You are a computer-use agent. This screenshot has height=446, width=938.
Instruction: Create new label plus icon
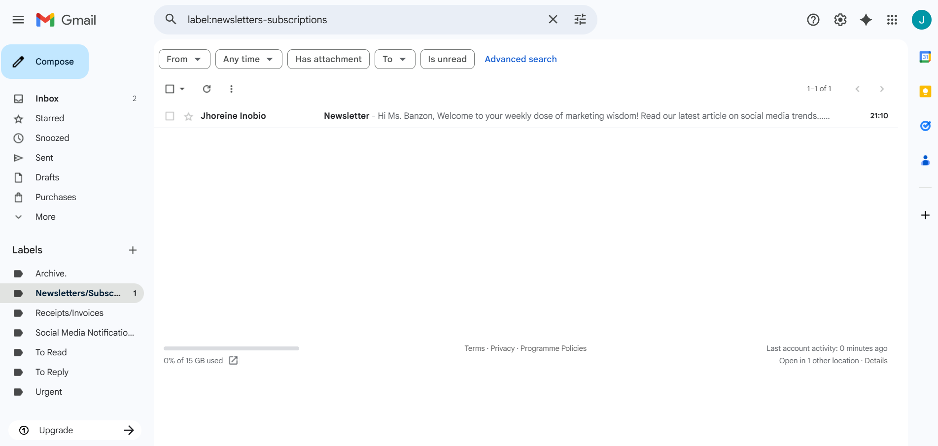(x=133, y=250)
